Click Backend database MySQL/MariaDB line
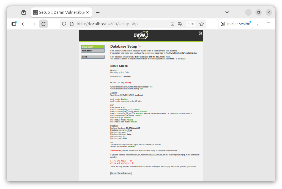The image size is (282, 189). click(125, 128)
